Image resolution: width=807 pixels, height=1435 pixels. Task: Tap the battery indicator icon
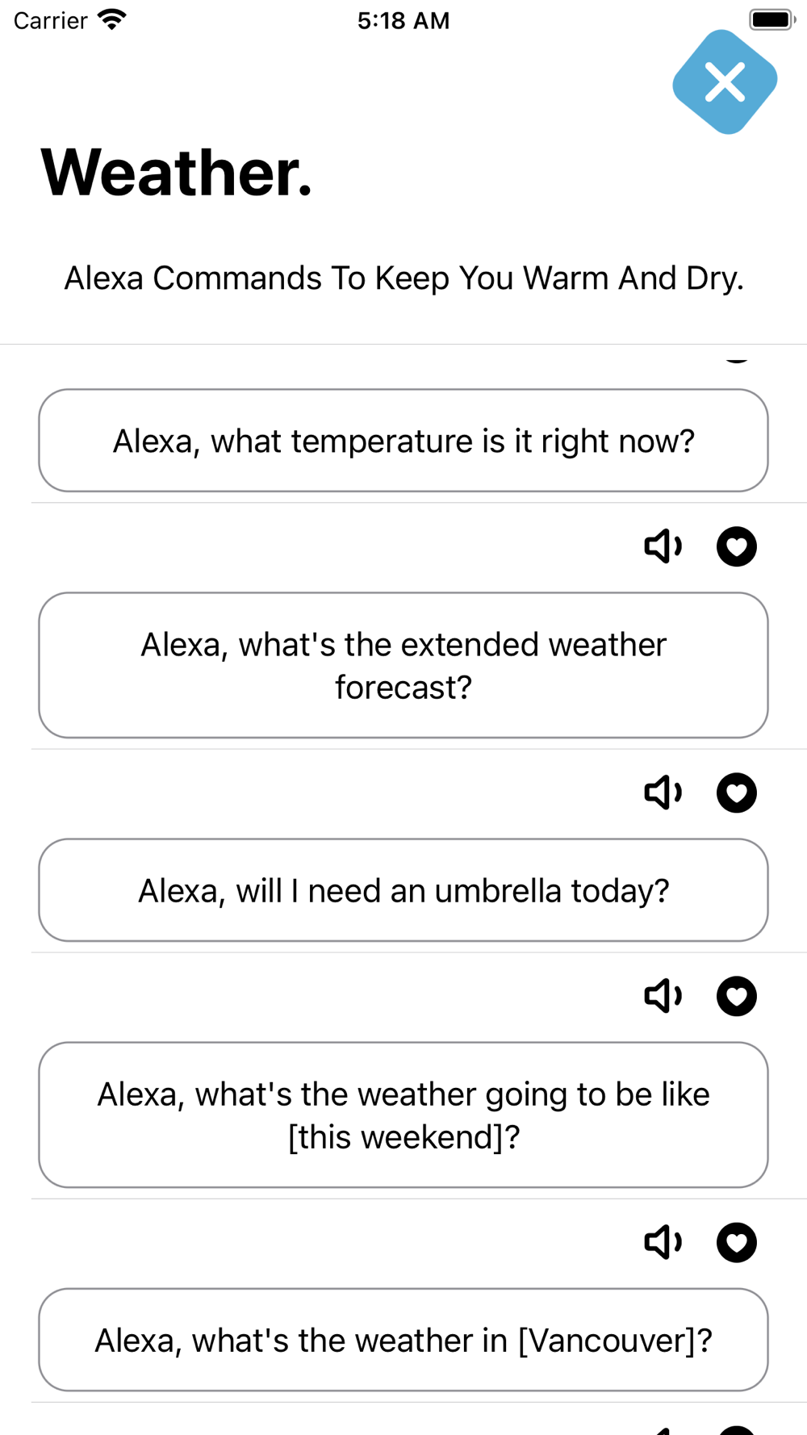771,19
